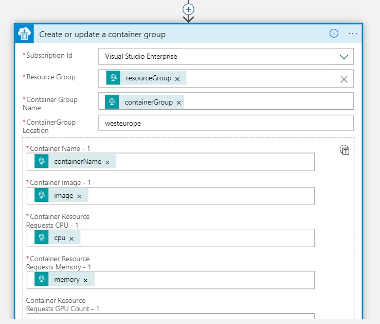Open the info icon in action header
This screenshot has width=380, height=324.
click(334, 33)
